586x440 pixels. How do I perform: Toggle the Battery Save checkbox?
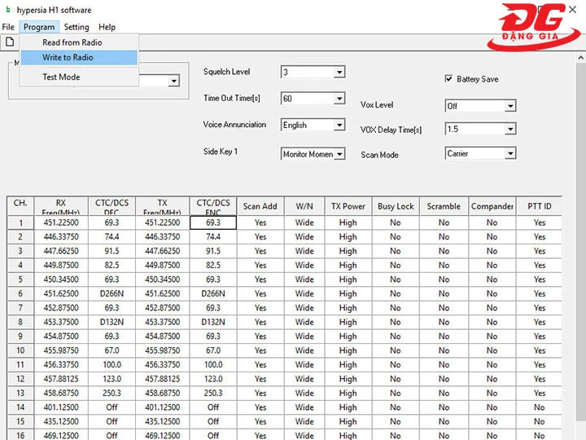(x=448, y=79)
